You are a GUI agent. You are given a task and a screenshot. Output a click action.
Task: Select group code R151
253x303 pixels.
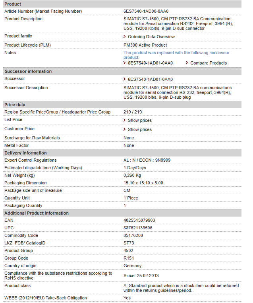[x=129, y=258]
